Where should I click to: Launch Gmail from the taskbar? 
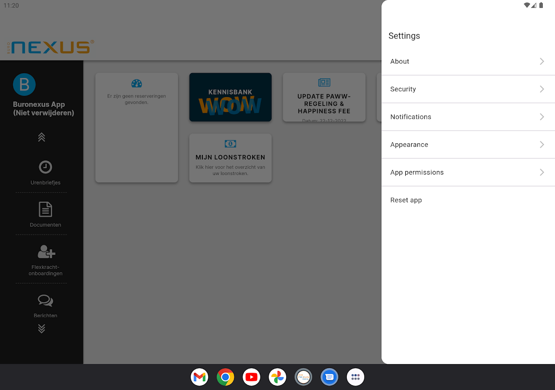tap(199, 377)
